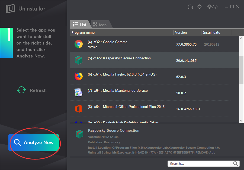Open settings with the gear icon
This screenshot has height=170, width=244.
[199, 7]
